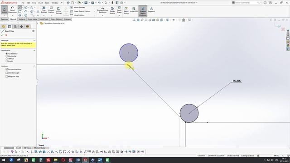
Task: Open the FeatureManager design tree tab
Action: click(x=4, y=27)
